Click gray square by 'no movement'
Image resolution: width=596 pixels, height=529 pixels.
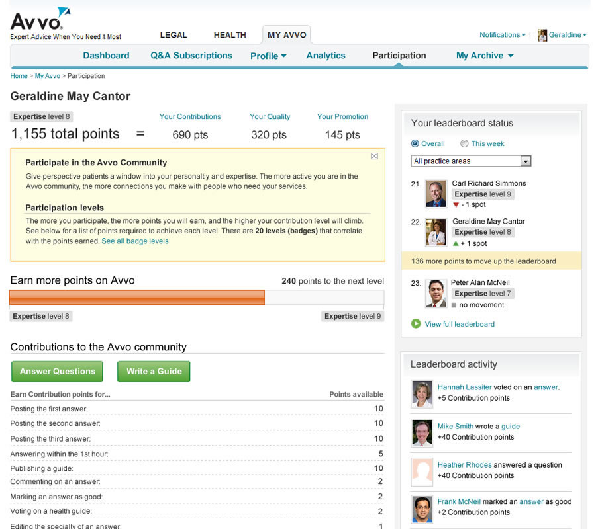454,305
